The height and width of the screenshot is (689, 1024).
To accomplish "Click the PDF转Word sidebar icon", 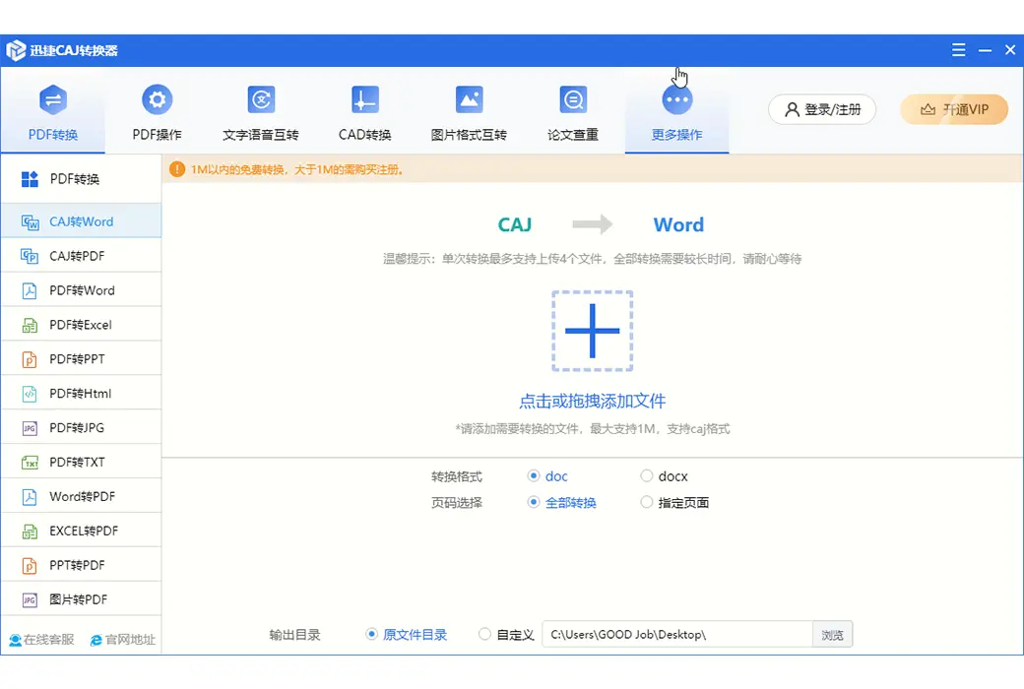I will pos(30,290).
